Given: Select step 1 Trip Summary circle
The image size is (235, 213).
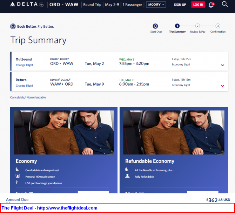Looking at the screenshot, I should click(177, 26).
